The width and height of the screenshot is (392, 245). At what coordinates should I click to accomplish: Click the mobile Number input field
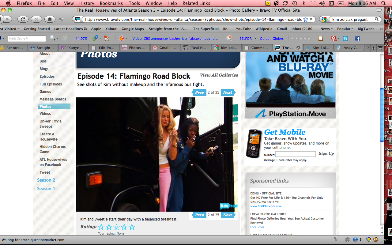coord(295,154)
